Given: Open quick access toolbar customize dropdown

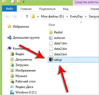Looking at the screenshot, I should 23,2.
